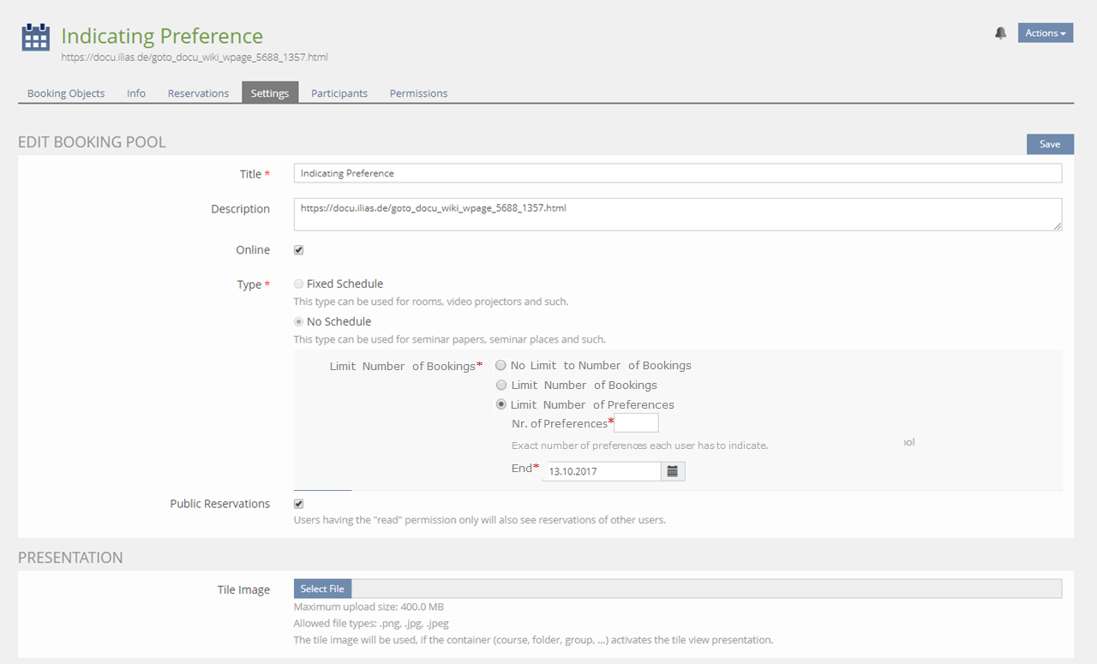
Task: Click the Select File button
Action: 322,589
